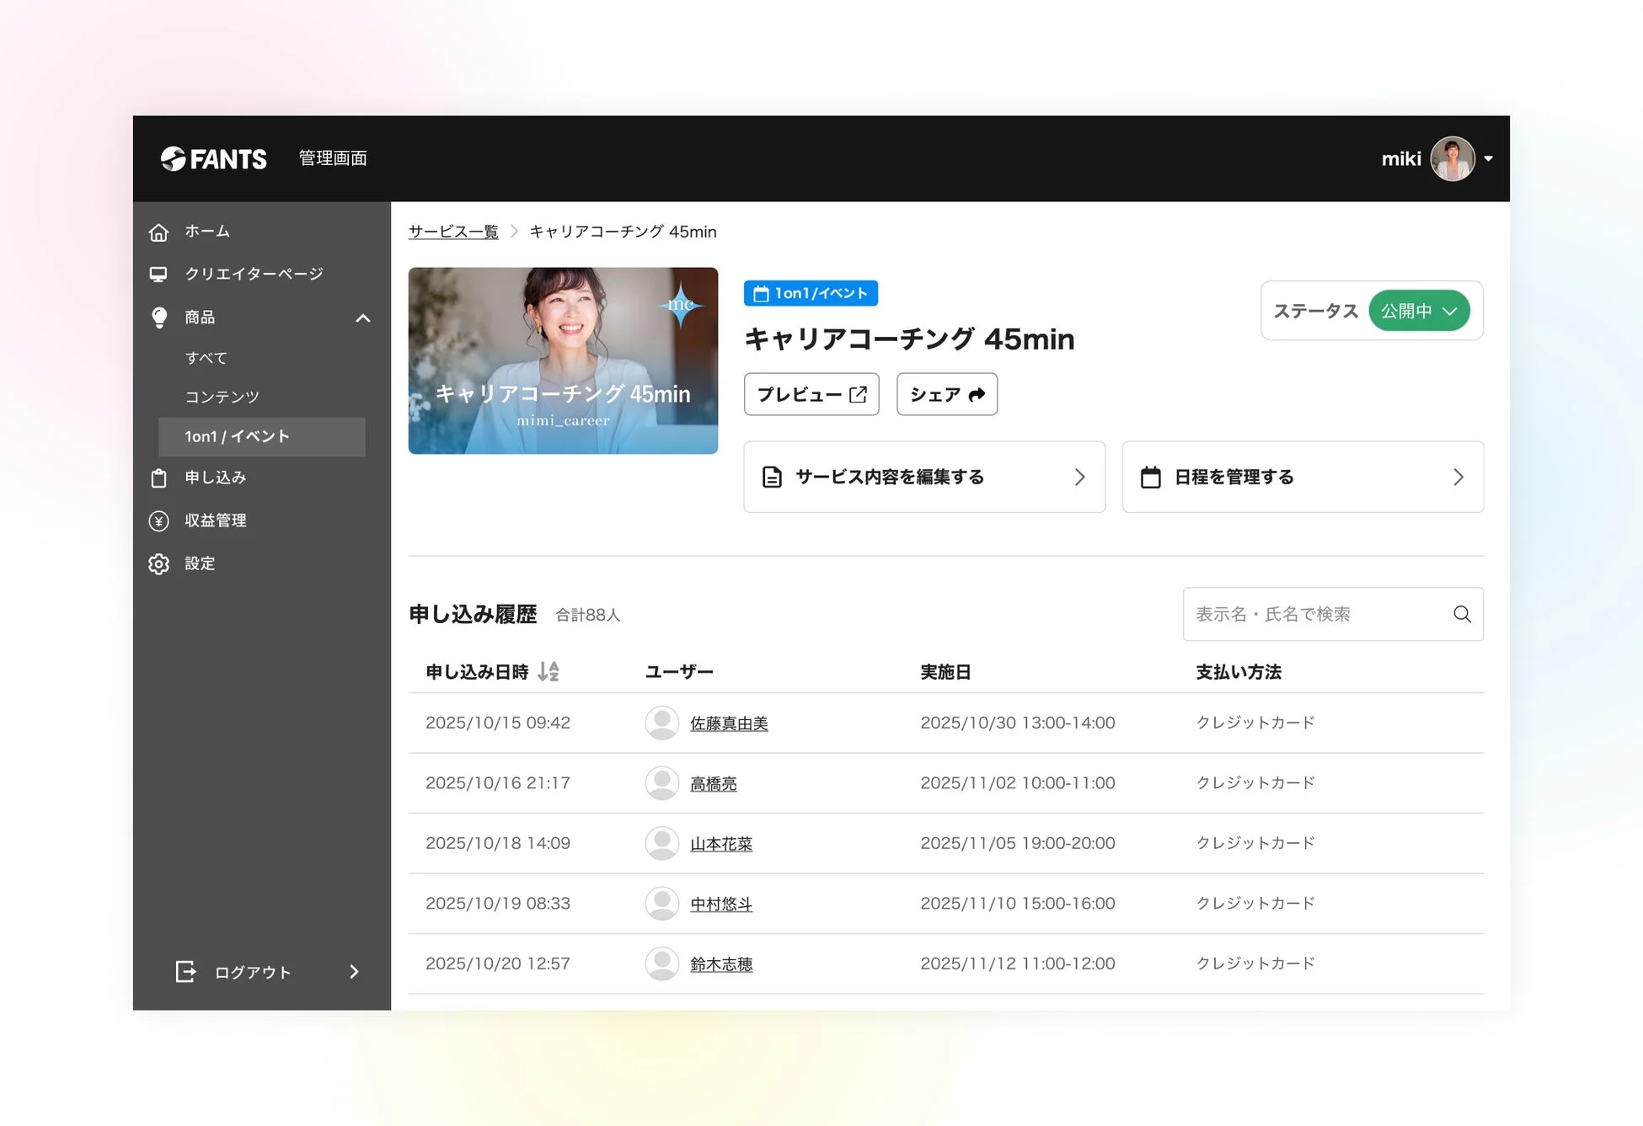
Task: Select 1on1/イベント in the sidebar
Action: pos(237,436)
